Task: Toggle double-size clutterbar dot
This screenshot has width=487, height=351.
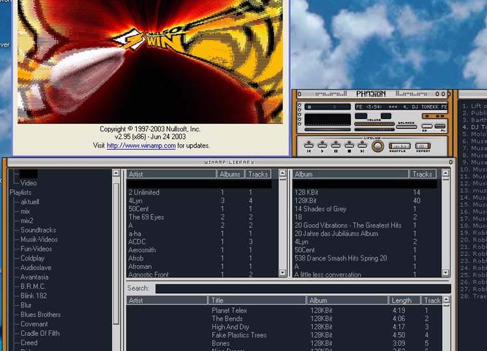Action: [299, 119]
